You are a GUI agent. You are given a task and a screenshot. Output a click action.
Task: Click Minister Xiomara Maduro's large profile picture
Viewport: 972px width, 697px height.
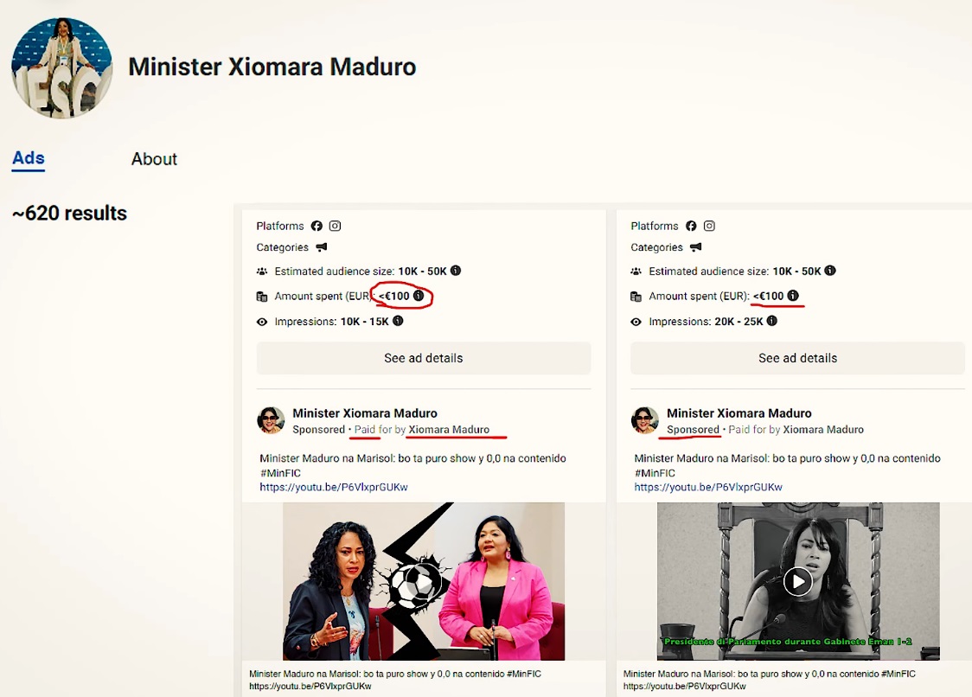click(62, 67)
